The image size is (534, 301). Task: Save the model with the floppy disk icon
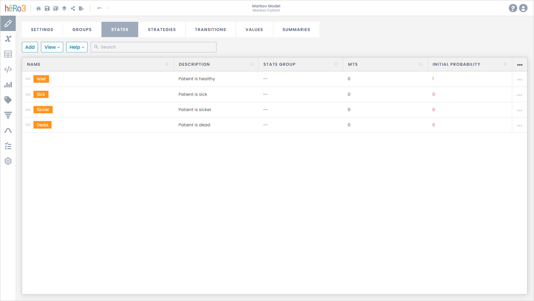click(47, 8)
